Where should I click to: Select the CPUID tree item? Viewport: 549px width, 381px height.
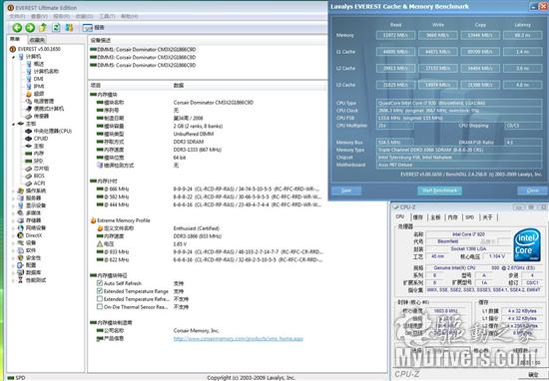[x=41, y=139]
